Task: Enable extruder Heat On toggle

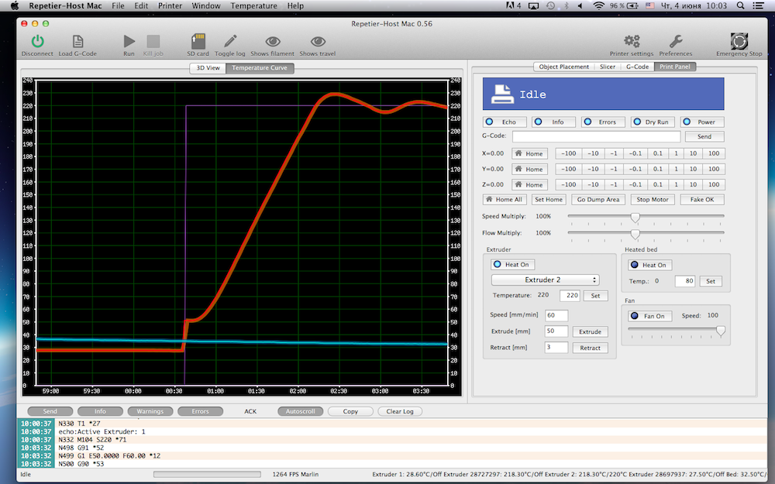Action: click(x=514, y=265)
